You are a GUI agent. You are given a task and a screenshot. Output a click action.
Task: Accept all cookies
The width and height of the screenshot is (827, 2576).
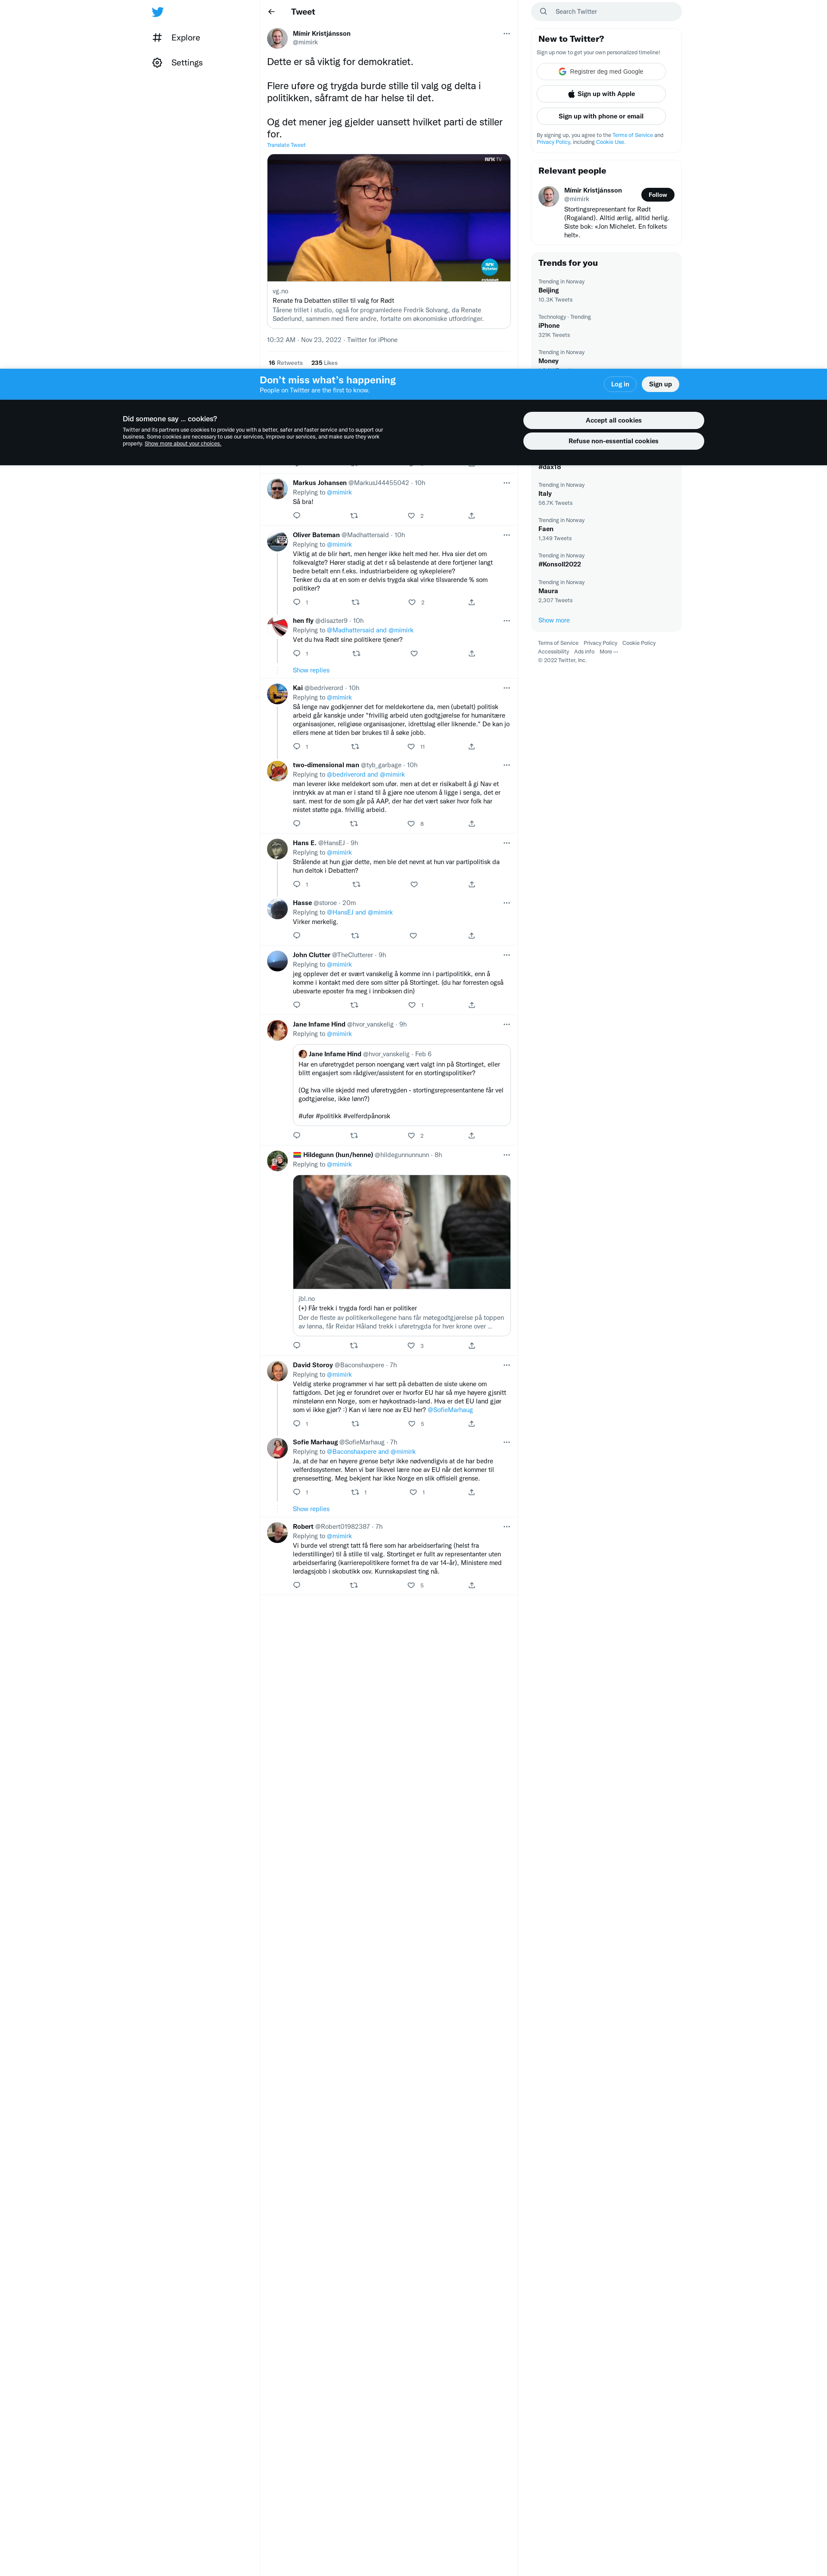[x=613, y=420]
